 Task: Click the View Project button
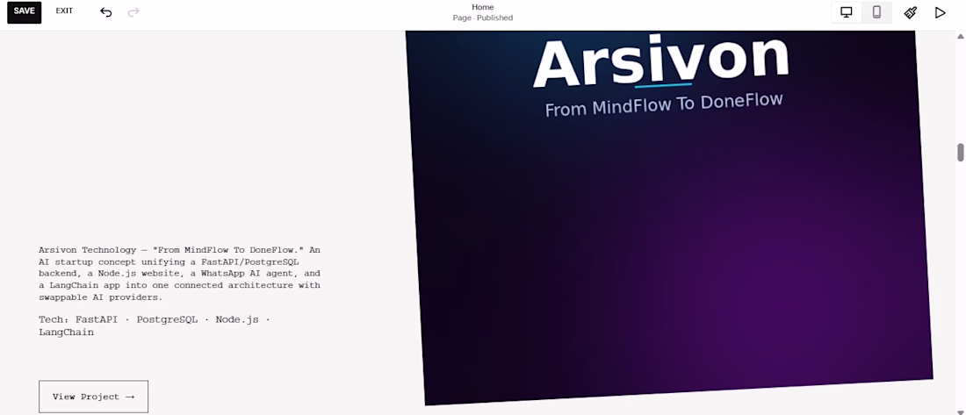[94, 397]
